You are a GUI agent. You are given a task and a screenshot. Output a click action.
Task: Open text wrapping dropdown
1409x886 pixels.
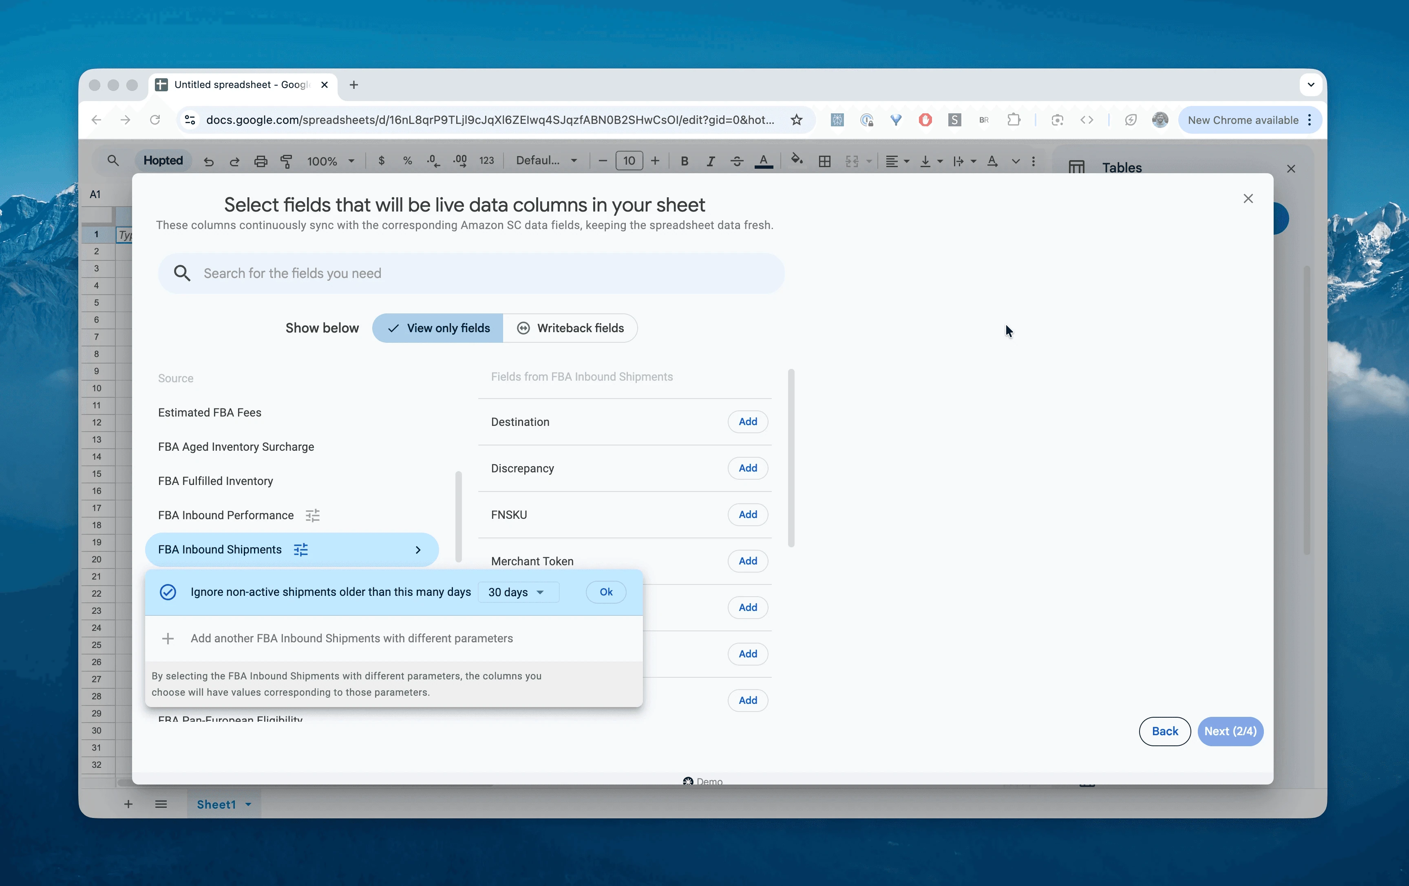click(x=964, y=161)
